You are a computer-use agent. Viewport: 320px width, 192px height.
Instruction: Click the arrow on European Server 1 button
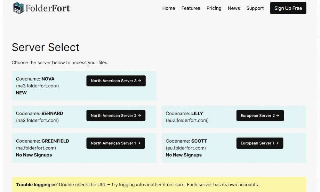(x=277, y=143)
